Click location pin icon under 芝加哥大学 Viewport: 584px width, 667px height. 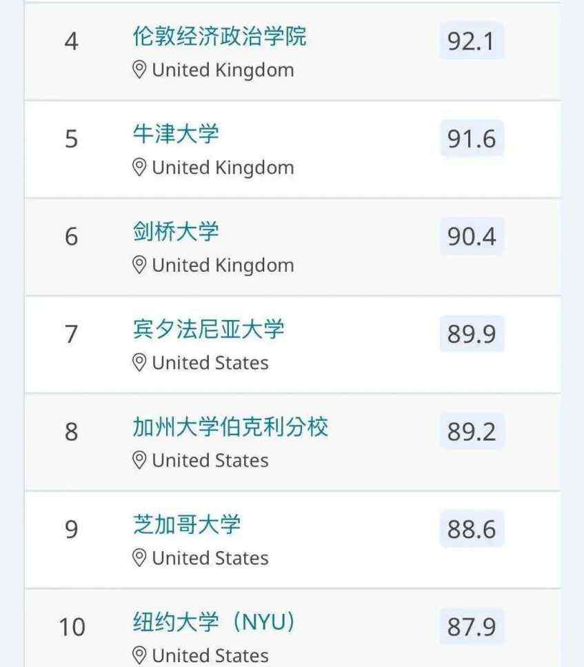[139, 558]
